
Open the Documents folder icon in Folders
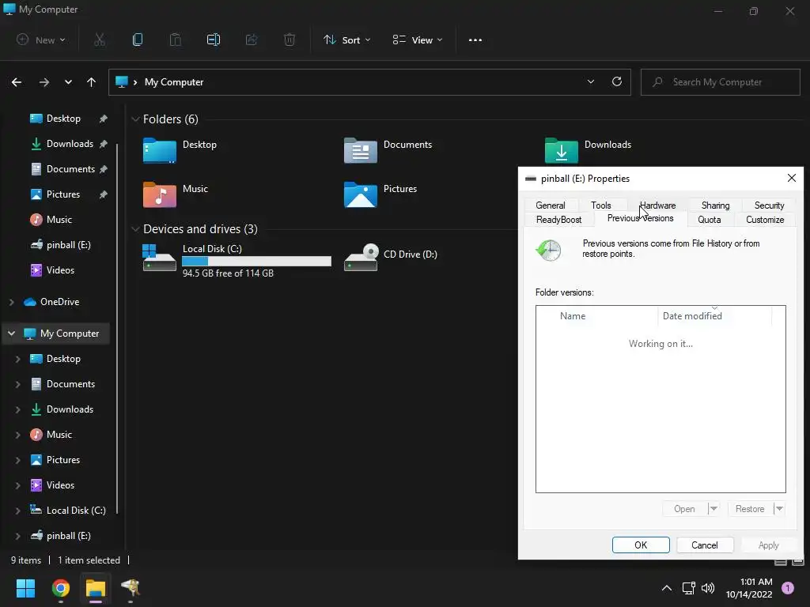(360, 150)
